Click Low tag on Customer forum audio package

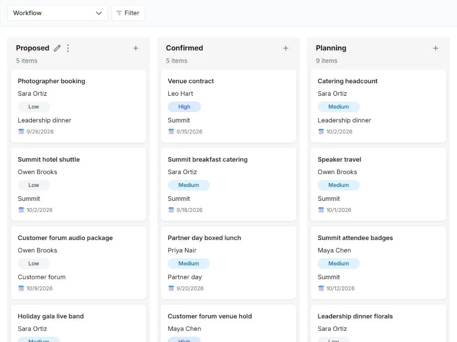[33, 264]
